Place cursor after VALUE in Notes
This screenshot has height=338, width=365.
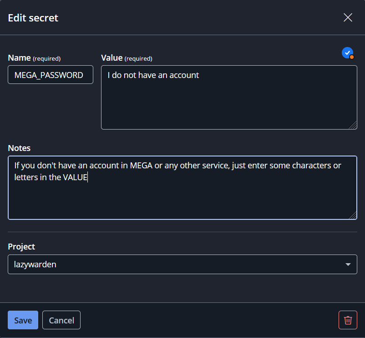88,177
